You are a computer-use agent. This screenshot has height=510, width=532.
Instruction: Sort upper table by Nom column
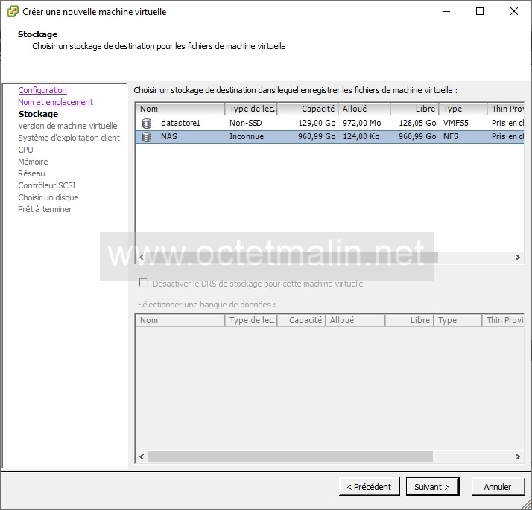[x=180, y=109]
